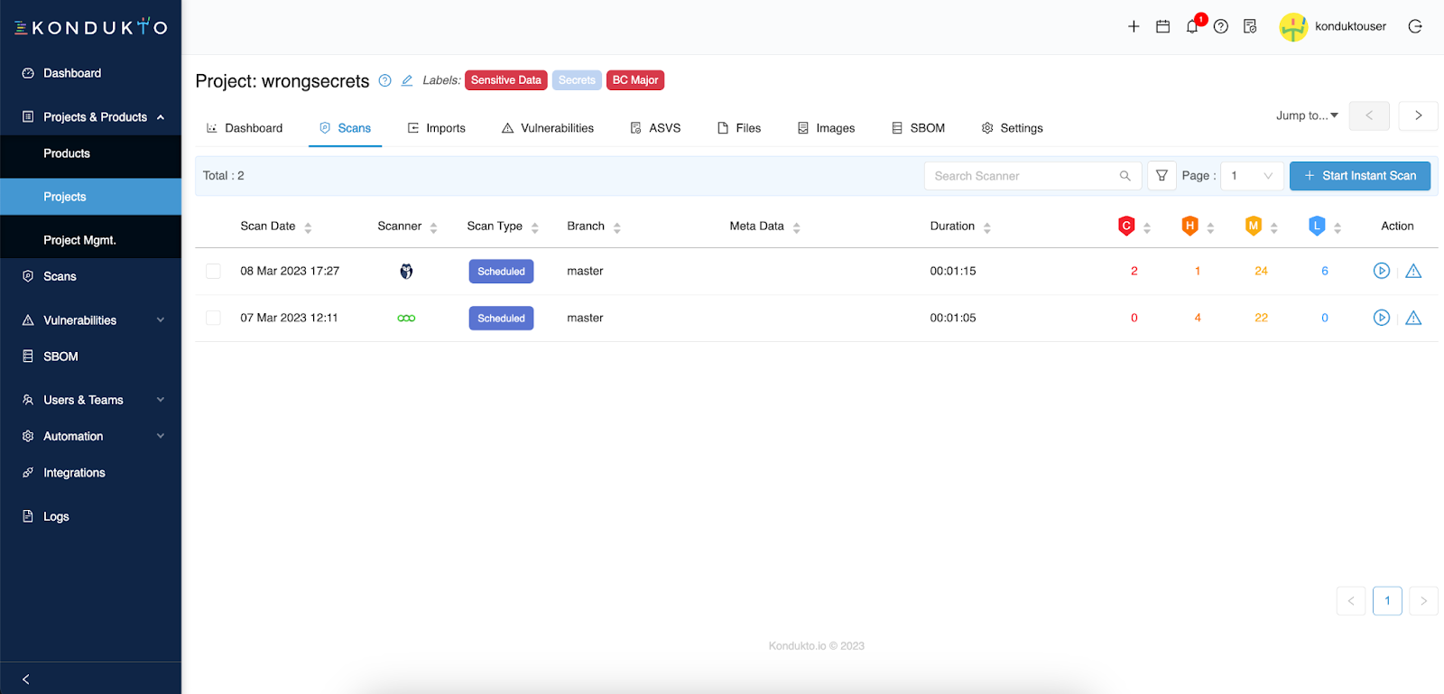Select checkbox for 08 Mar 2023 scan
The height and width of the screenshot is (694, 1444).
coord(213,271)
